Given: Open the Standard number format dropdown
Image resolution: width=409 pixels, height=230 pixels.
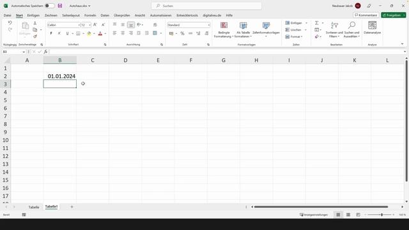Looking at the screenshot, I should [209, 25].
